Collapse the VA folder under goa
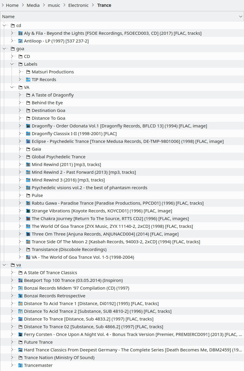Screen dimensions: 244x371 pyautogui.click(x=12, y=87)
